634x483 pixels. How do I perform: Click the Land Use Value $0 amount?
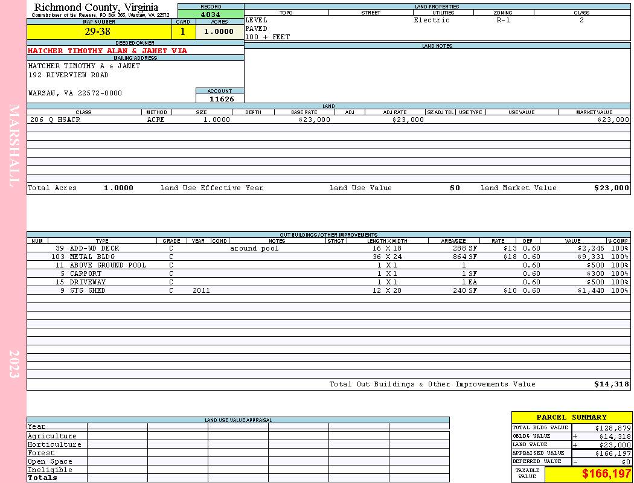tap(455, 188)
